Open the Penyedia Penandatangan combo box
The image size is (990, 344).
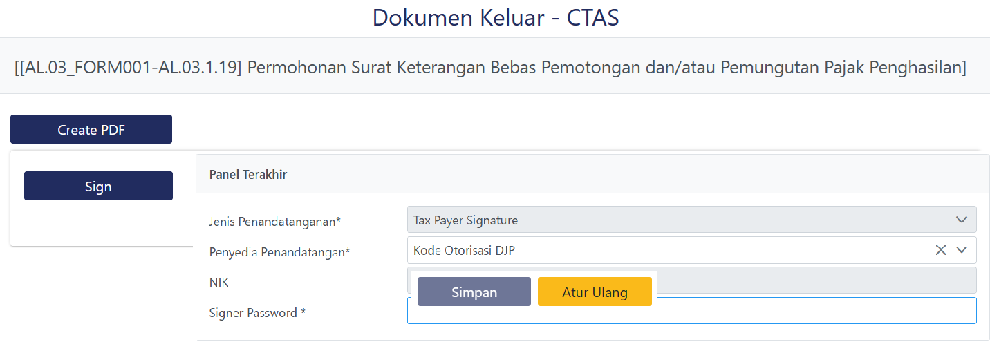(x=664, y=250)
